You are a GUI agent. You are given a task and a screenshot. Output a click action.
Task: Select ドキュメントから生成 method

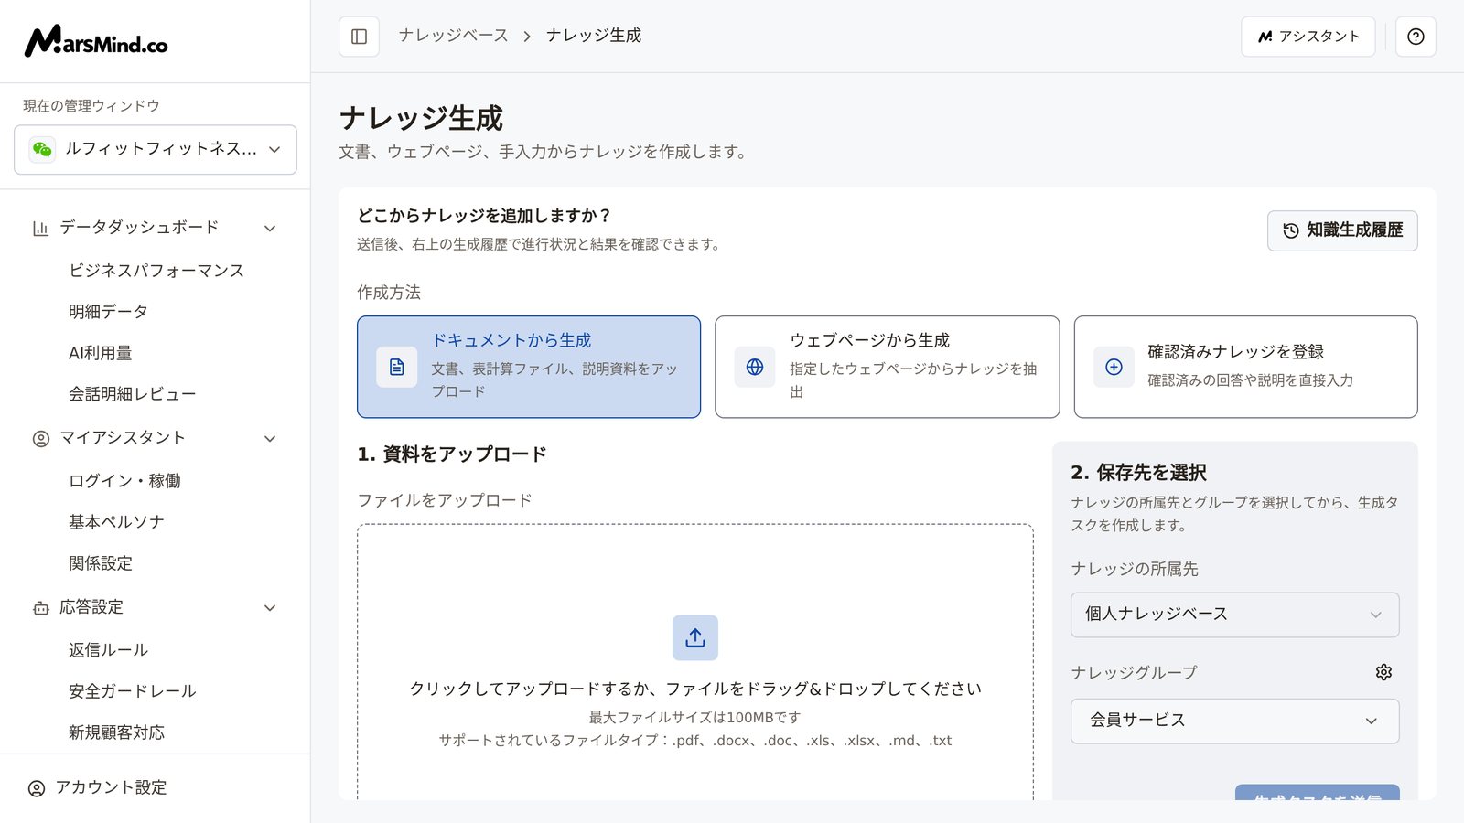click(529, 367)
